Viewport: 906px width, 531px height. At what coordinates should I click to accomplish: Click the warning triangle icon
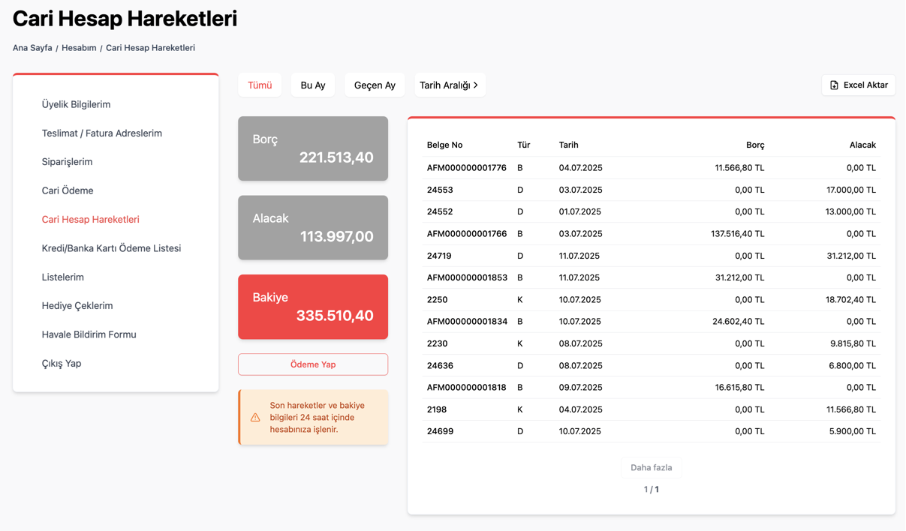point(255,418)
